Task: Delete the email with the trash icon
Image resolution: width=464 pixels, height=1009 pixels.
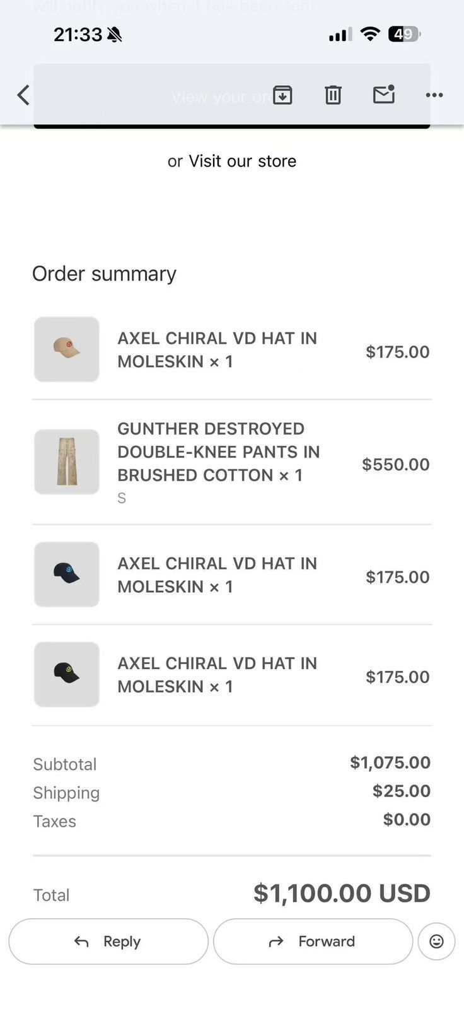Action: tap(333, 95)
